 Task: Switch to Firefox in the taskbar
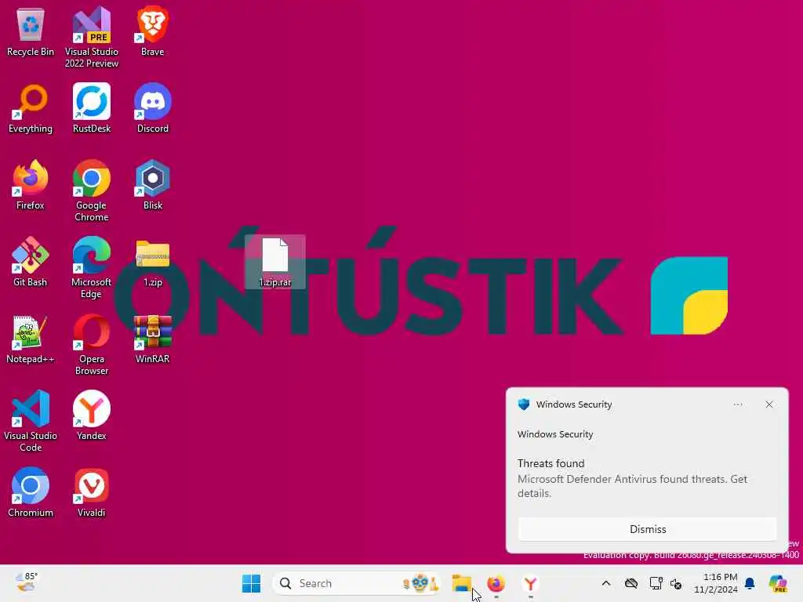point(496,583)
